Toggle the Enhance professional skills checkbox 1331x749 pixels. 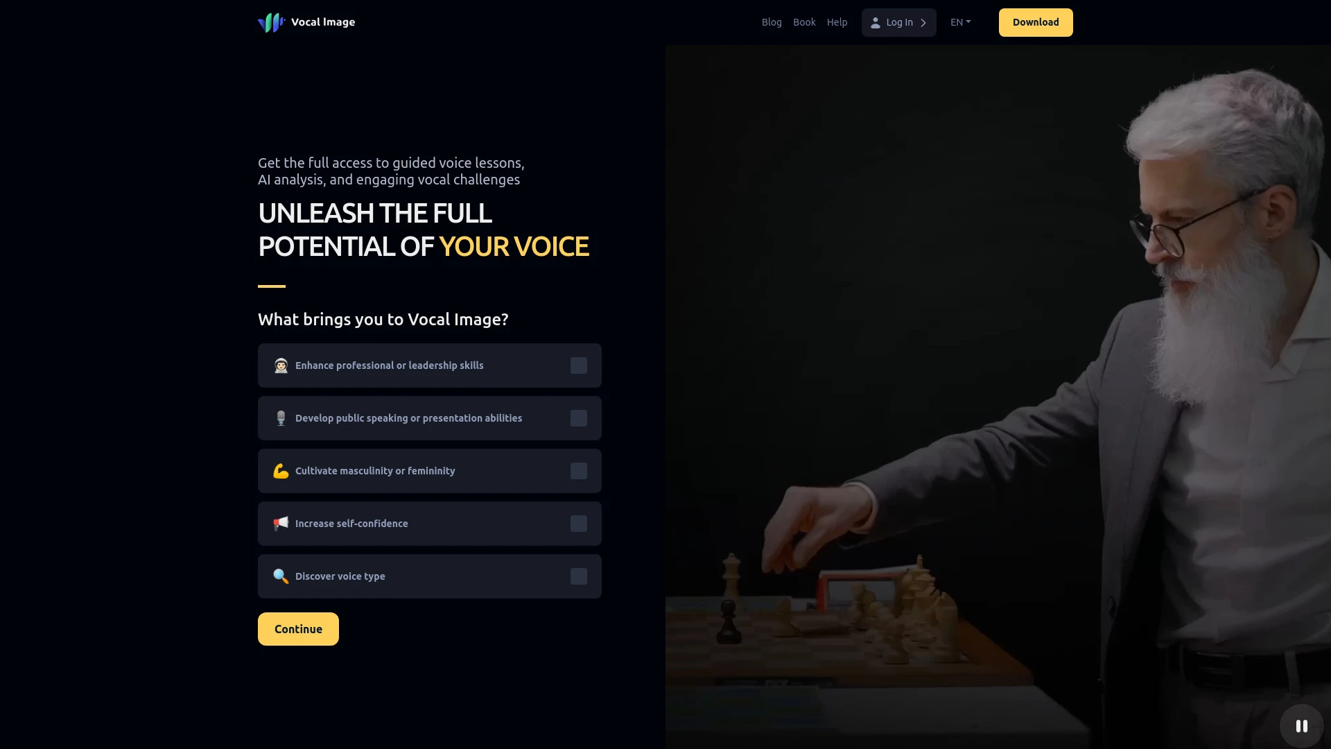coord(577,365)
